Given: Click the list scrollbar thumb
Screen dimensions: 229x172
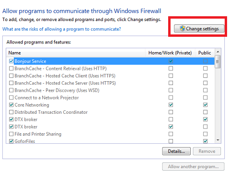Looking at the screenshot, I should 218,62.
